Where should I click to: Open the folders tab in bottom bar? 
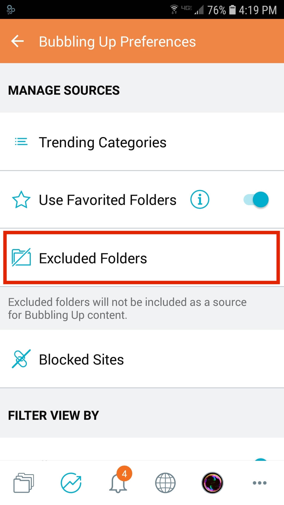[24, 483]
